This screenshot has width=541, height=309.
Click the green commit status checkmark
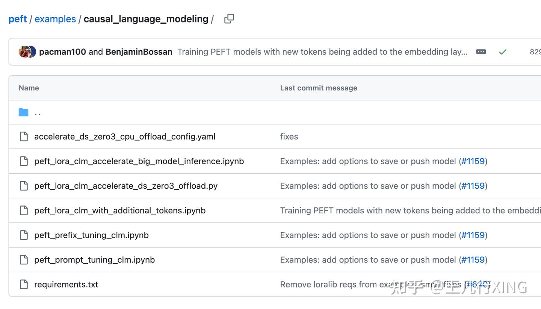pyautogui.click(x=503, y=52)
